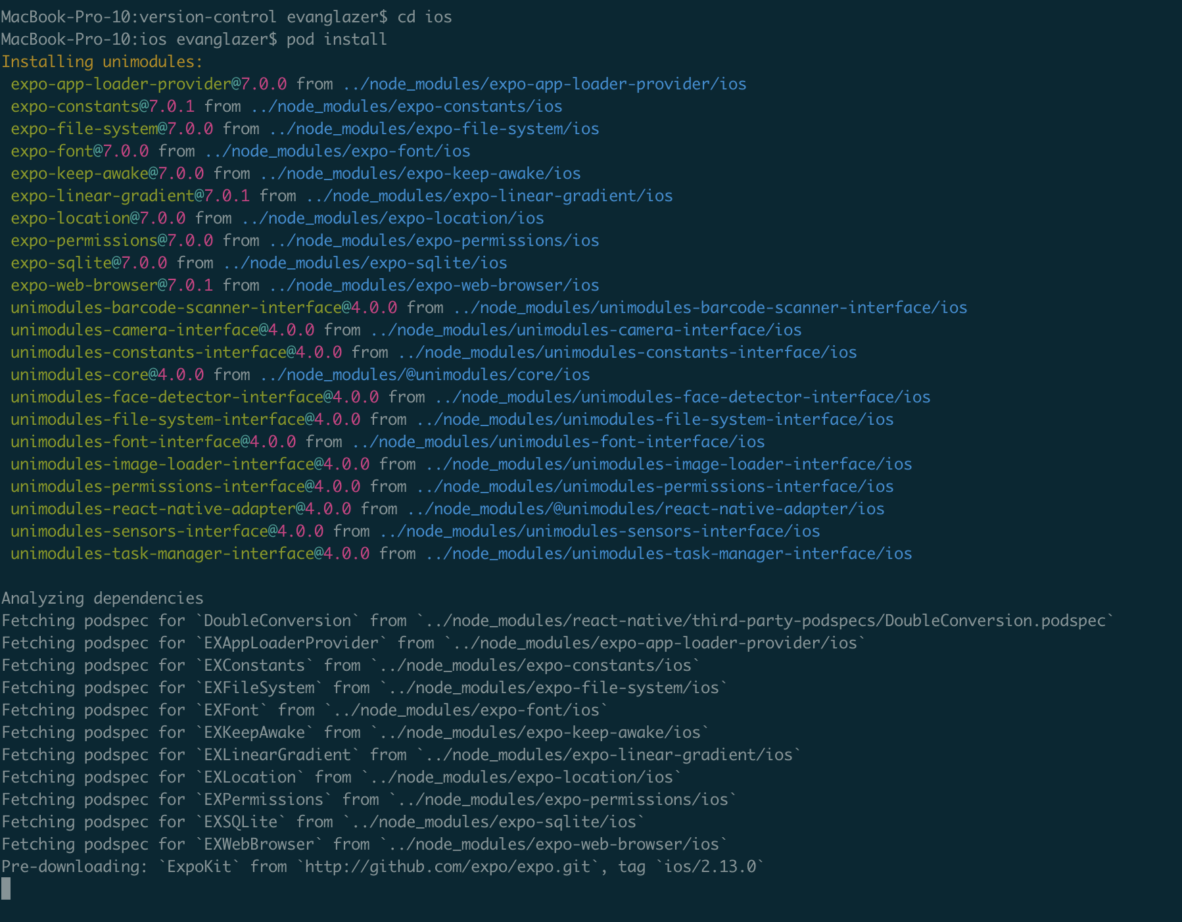Viewport: 1182px width, 922px height.
Task: Click 'EXConstants' podspec name
Action: point(254,666)
